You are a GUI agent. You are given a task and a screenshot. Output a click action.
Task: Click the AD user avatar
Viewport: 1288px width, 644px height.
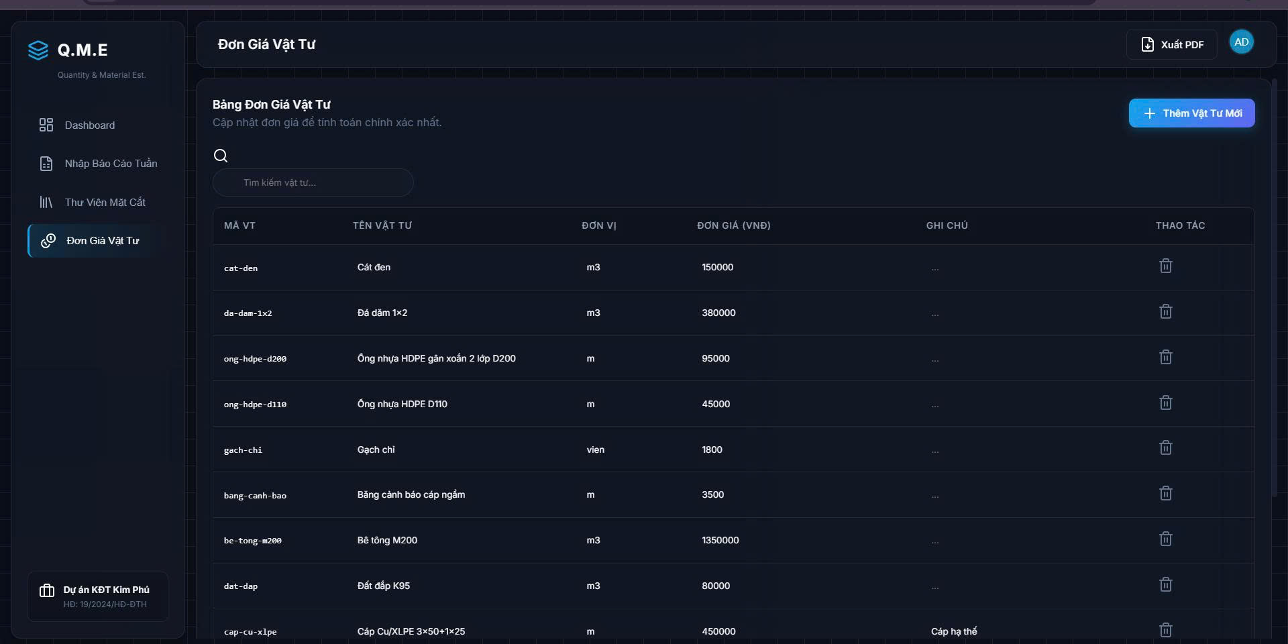(x=1242, y=42)
